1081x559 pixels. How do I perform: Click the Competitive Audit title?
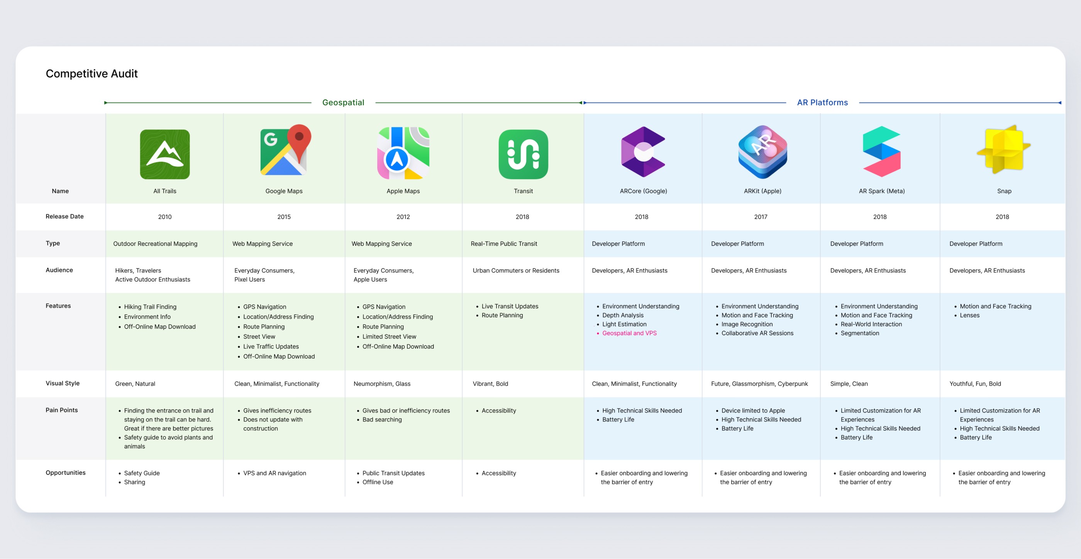click(x=91, y=73)
